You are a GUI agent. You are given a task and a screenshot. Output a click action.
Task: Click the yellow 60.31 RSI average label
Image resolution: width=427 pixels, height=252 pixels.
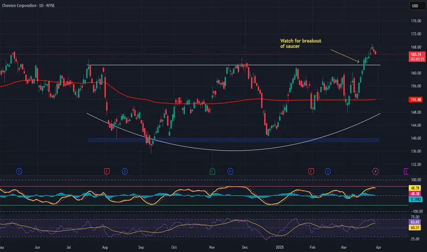click(415, 227)
